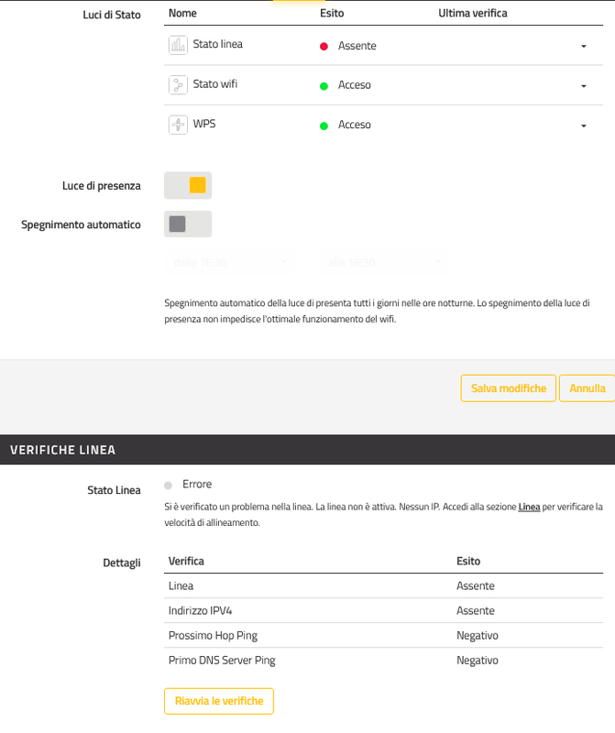Open the 'dalle' start time dropdown
Screen dimensions: 615x733
pyautogui.click(x=229, y=263)
